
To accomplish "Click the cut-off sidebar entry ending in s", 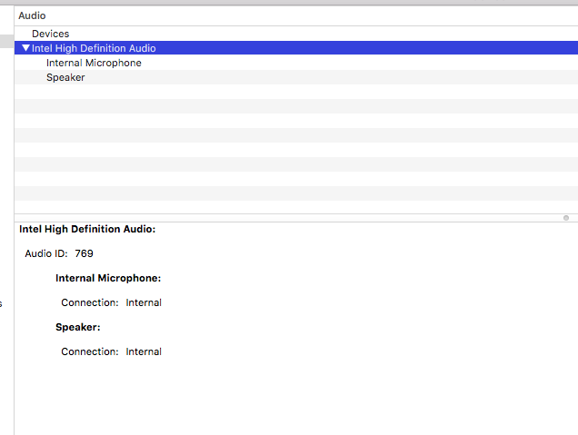I will 2,303.
